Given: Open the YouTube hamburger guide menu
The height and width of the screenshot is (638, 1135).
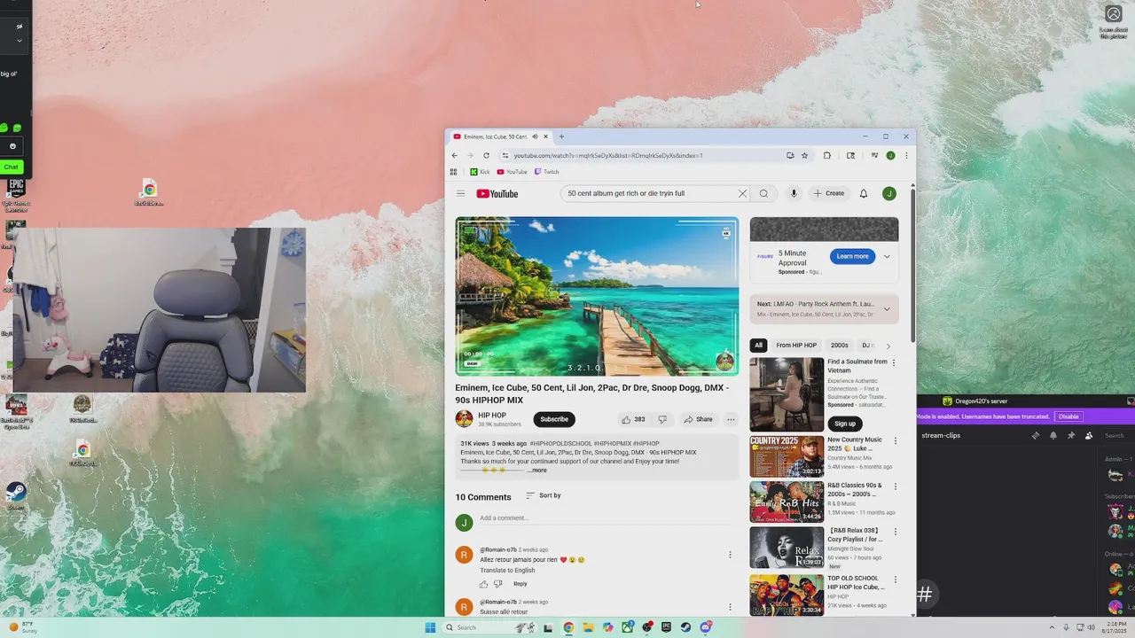Looking at the screenshot, I should (460, 193).
